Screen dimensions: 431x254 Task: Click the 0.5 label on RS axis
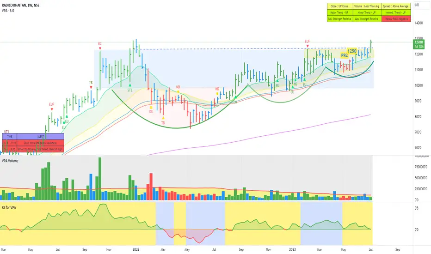pyautogui.click(x=417, y=208)
